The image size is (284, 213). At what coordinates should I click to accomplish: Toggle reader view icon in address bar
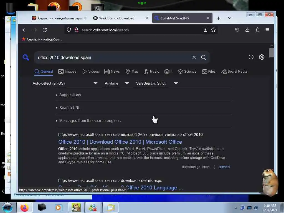click(206, 30)
